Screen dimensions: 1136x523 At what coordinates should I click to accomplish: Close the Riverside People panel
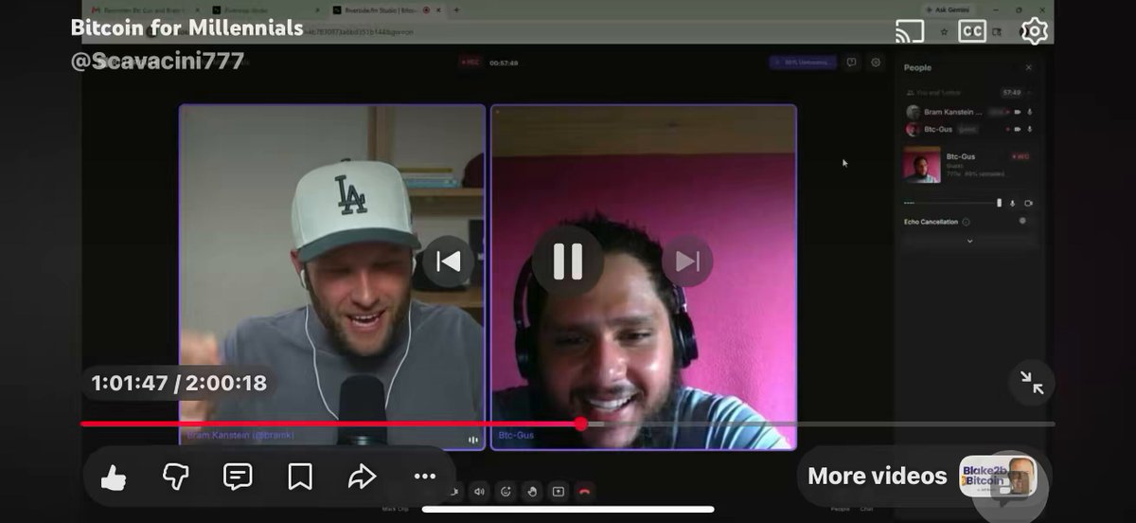[1029, 67]
